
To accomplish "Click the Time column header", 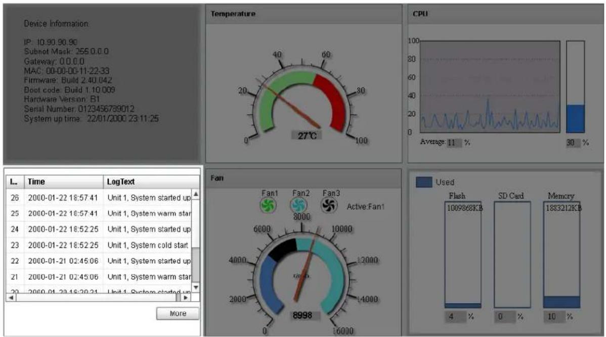I will (x=64, y=182).
